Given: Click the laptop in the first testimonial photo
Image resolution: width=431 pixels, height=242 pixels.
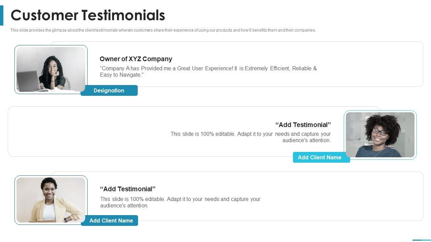Looking at the screenshot, I should (x=28, y=81).
